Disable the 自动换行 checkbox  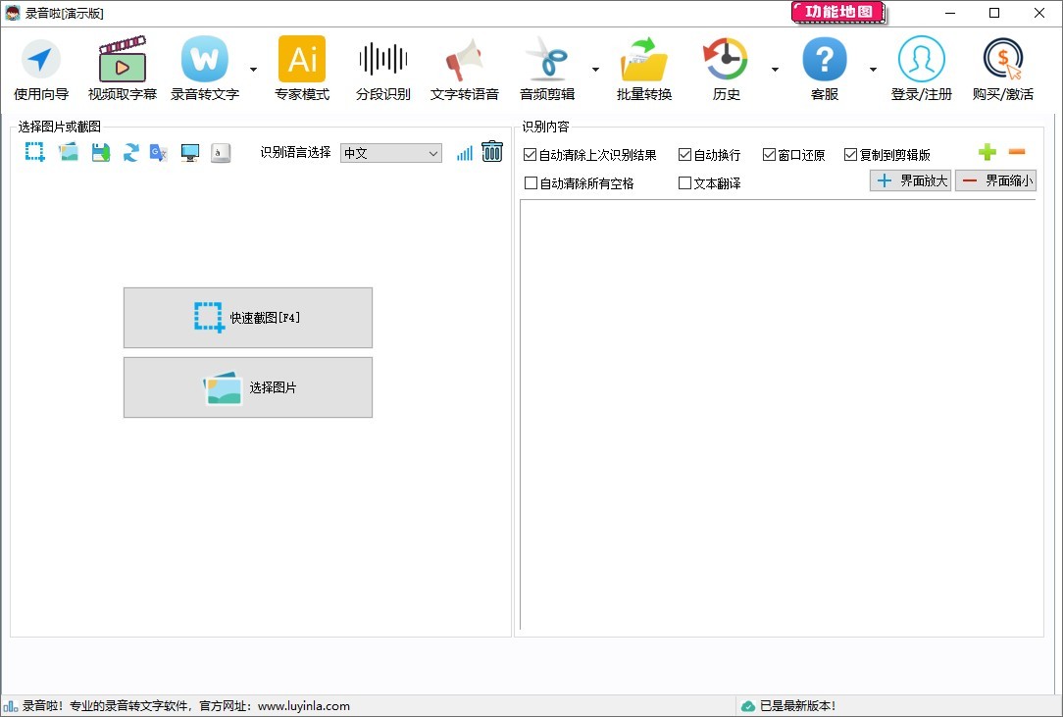tap(684, 154)
